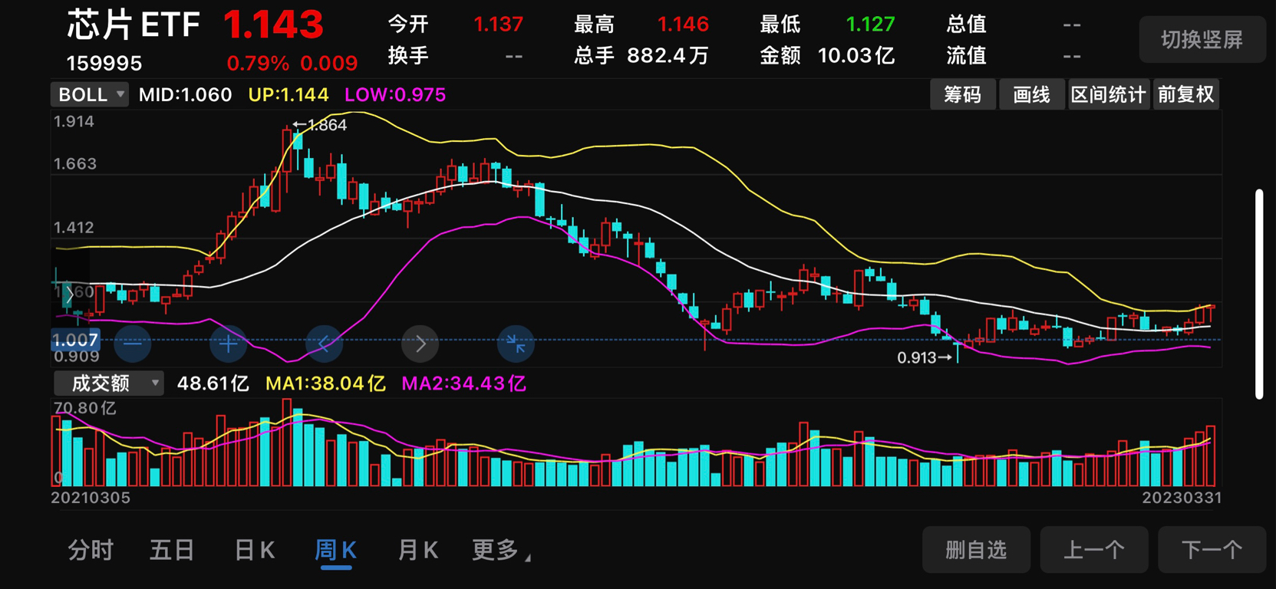Screen dimensions: 1276x589
Task: Click the UP:1.144 value
Action: tap(289, 94)
